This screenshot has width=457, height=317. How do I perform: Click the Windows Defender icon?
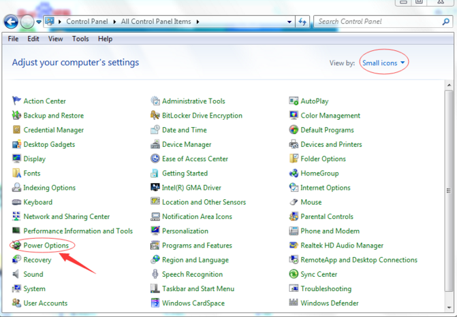point(294,303)
